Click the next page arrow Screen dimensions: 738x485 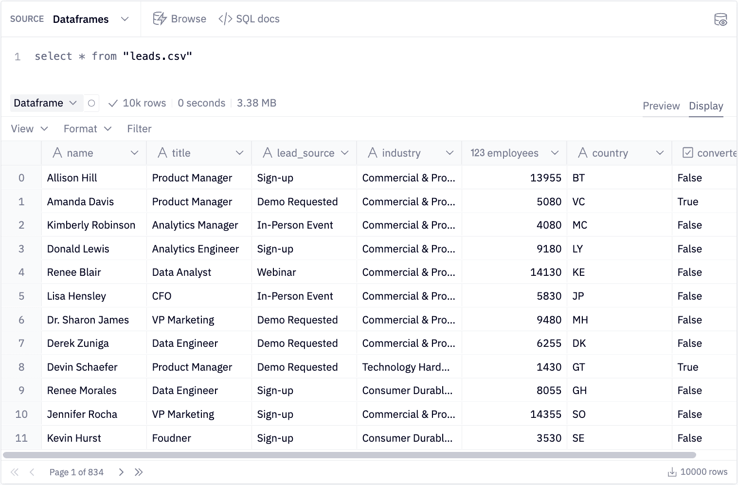(x=121, y=472)
